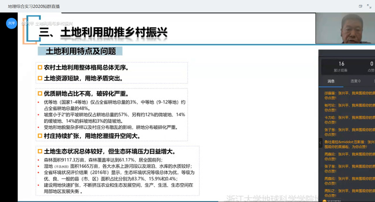Enter fullscreen with the expand arrows icon
Screen dimensions: 375x202
point(368,6)
